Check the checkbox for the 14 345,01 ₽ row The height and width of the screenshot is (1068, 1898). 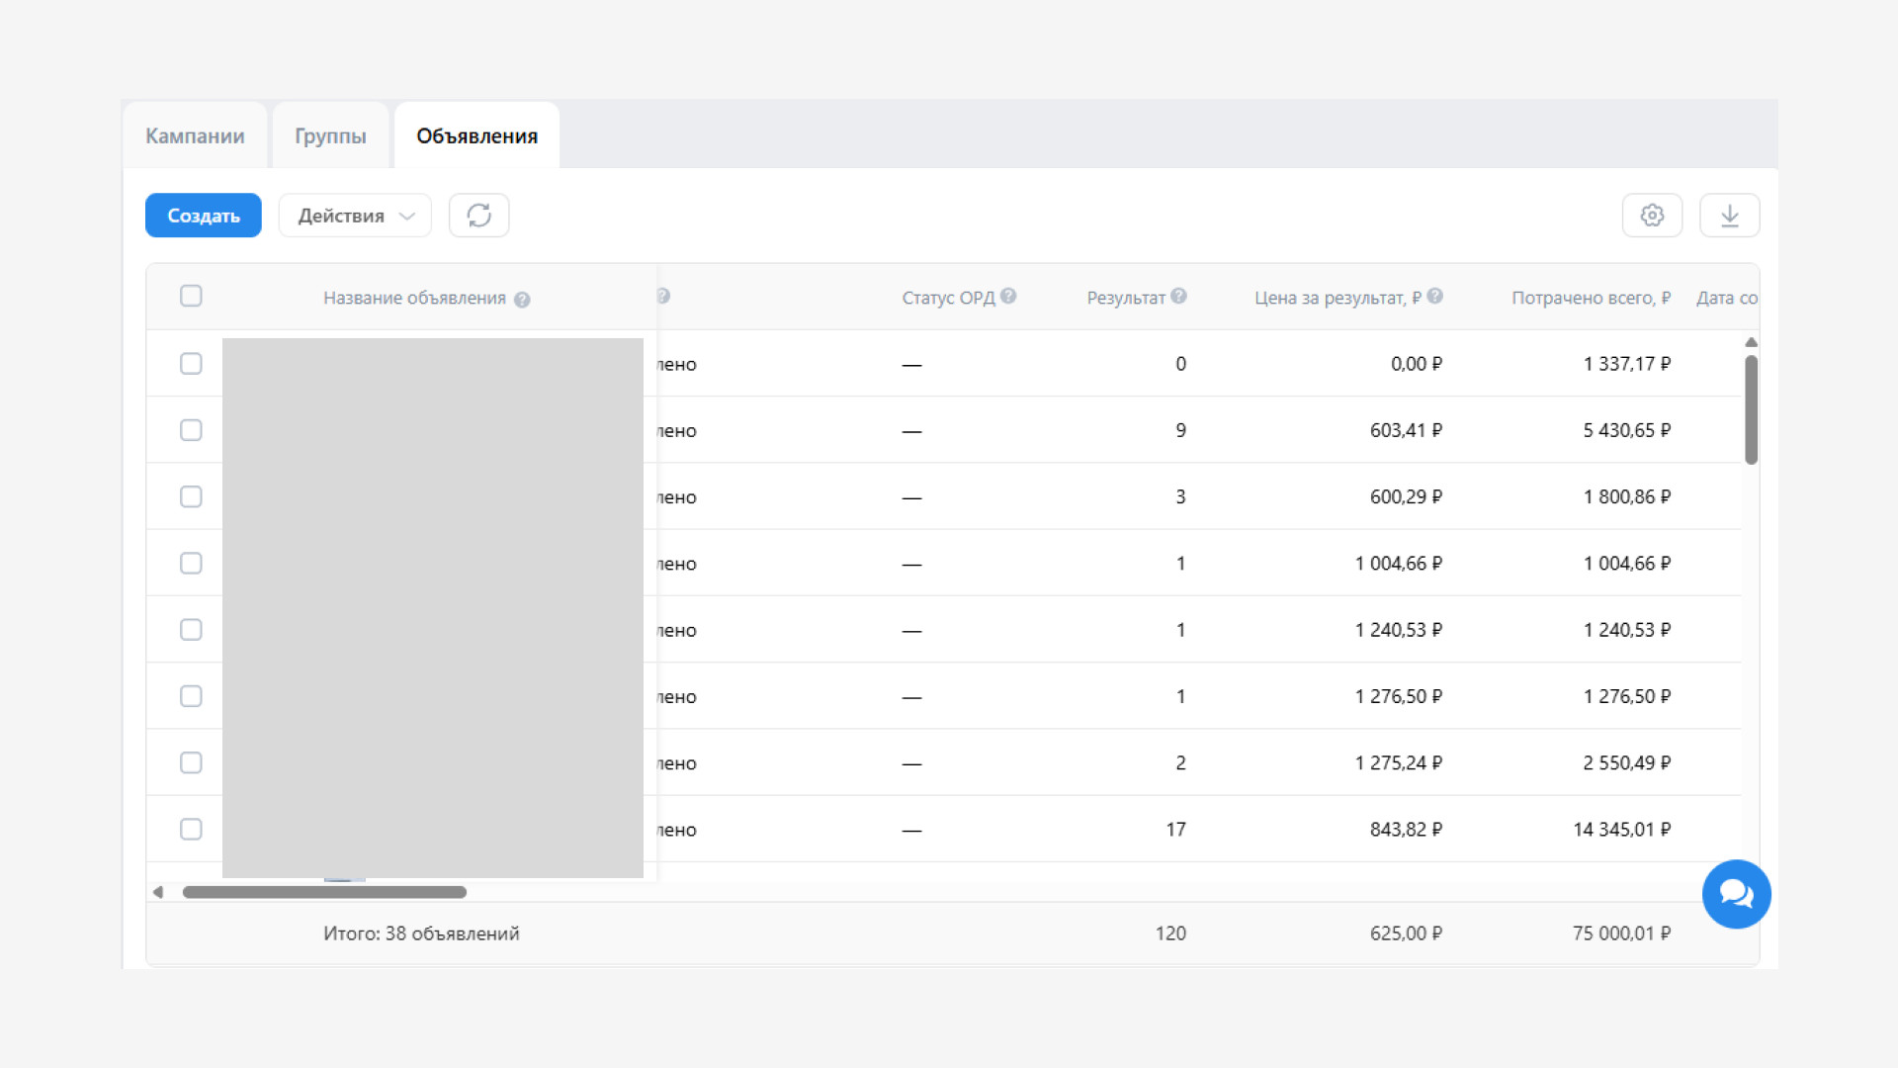[x=191, y=830]
